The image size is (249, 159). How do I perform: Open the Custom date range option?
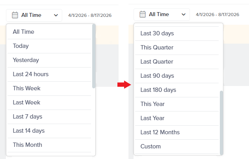coord(177,146)
